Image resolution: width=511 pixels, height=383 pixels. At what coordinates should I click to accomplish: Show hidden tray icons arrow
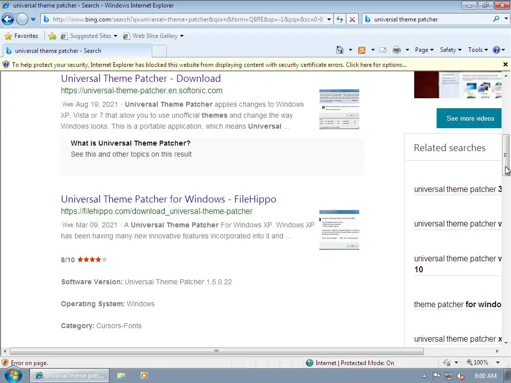(x=424, y=376)
